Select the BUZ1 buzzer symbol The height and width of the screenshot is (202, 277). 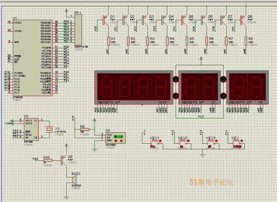(74, 180)
